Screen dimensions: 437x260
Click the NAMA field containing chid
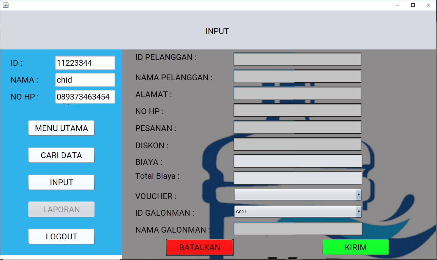point(85,80)
